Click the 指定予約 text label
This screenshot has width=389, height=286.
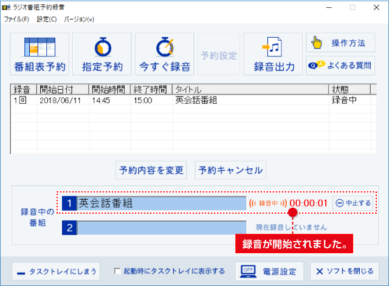pyautogui.click(x=103, y=67)
